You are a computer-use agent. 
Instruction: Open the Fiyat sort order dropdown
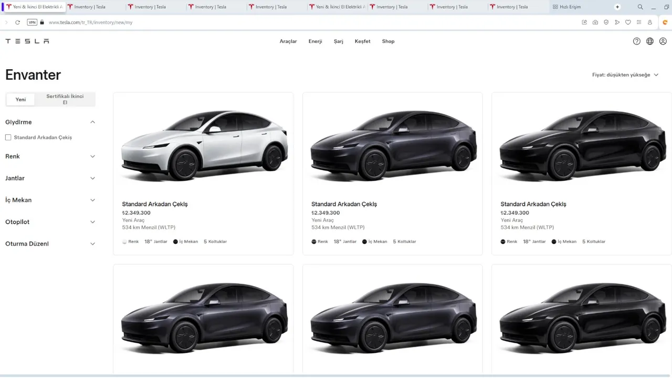pos(625,75)
